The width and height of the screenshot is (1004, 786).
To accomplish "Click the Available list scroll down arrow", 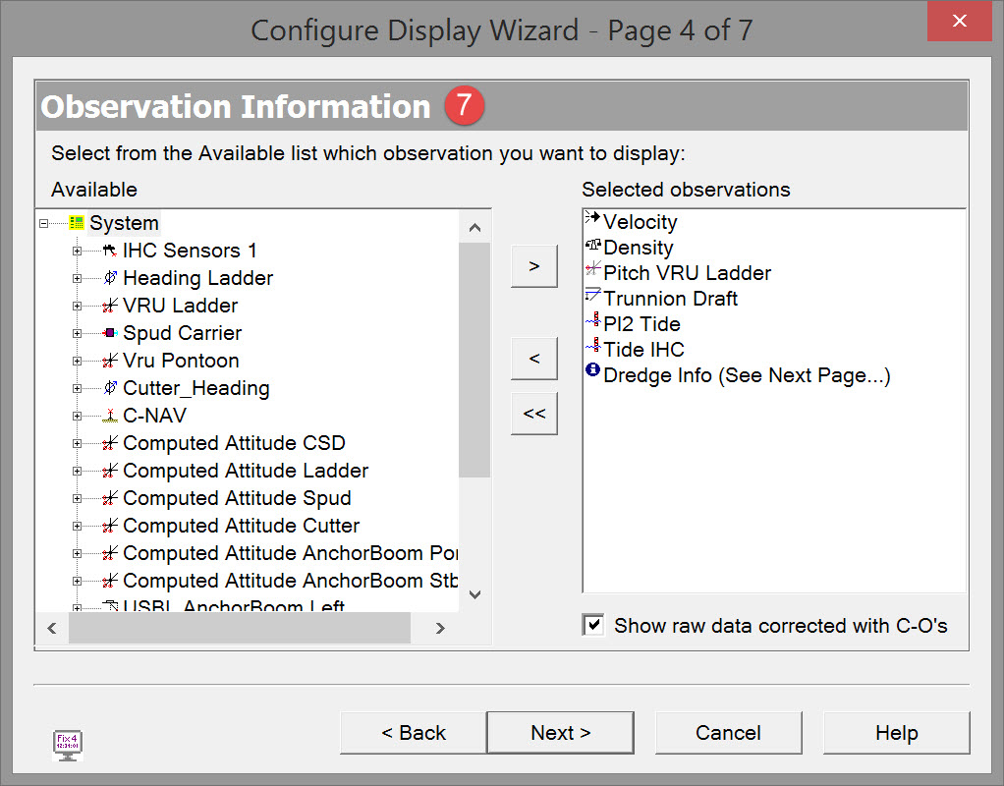I will 474,594.
